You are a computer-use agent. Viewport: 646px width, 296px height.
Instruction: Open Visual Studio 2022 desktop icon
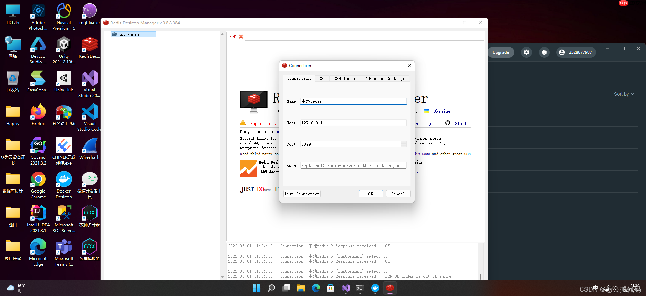(x=89, y=84)
